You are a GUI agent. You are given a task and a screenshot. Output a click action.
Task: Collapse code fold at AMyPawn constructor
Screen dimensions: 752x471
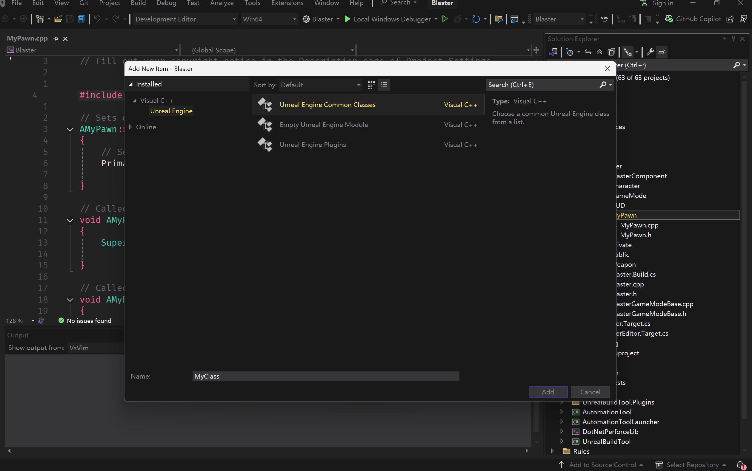(70, 129)
